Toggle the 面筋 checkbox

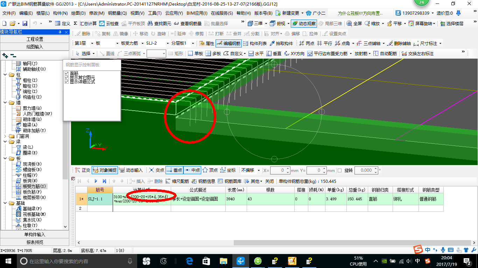(66, 73)
